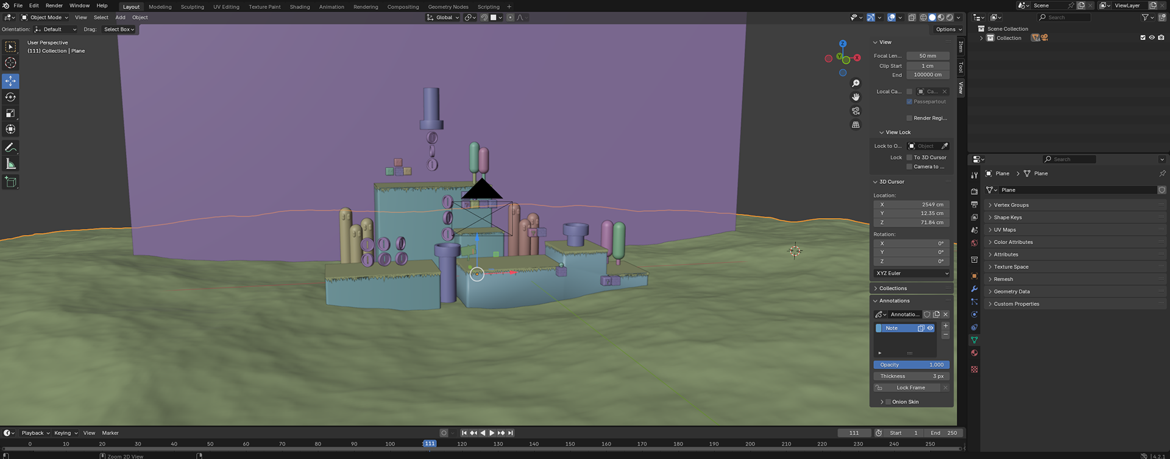This screenshot has height=459, width=1170.
Task: Enable Render Region checkbox
Action: click(909, 118)
